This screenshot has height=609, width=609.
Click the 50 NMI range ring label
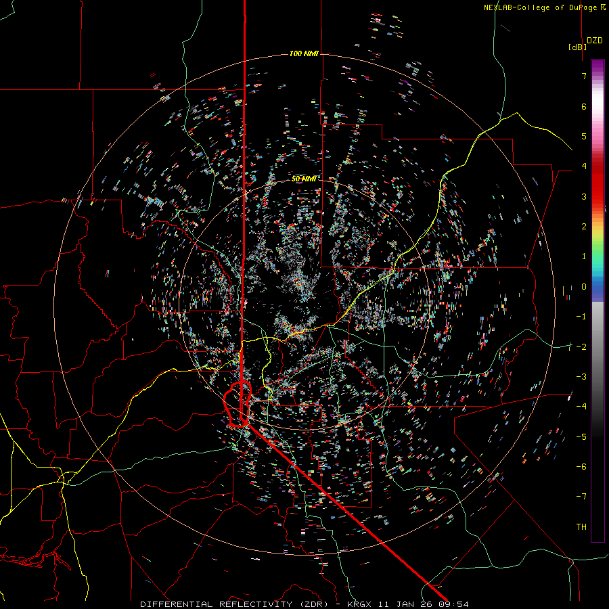click(304, 179)
